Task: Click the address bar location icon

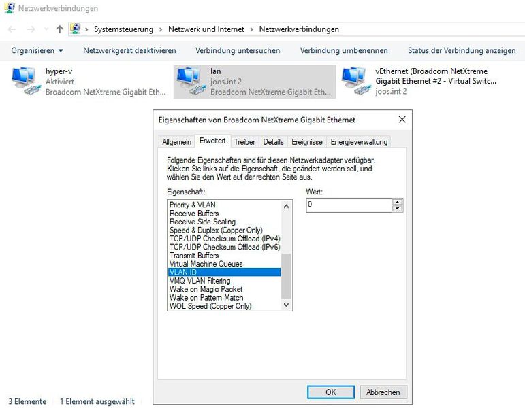Action: click(x=76, y=29)
